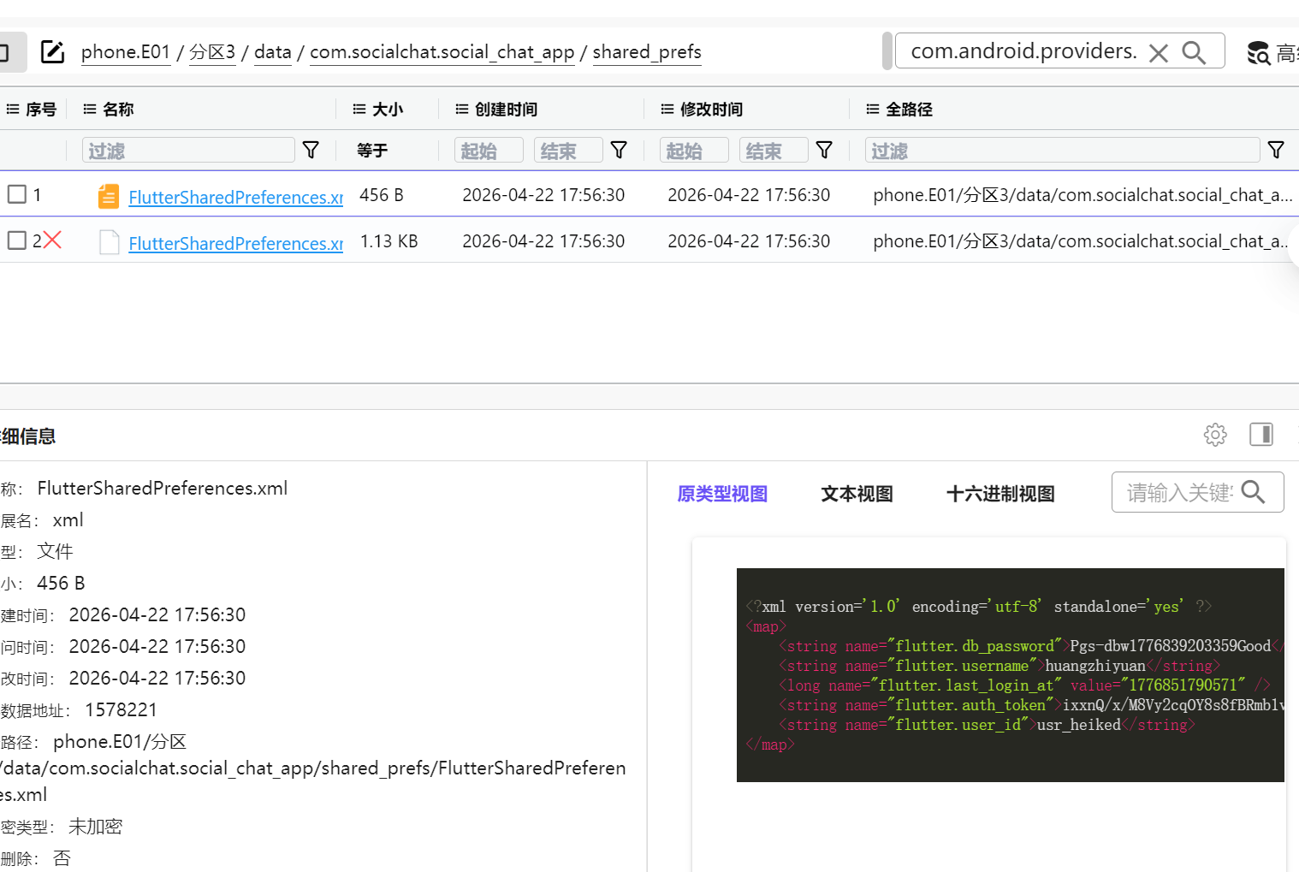Image resolution: width=1299 pixels, height=872 pixels.
Task: Open first FlutterSharedPreferences.xml file link
Action: [235, 197]
